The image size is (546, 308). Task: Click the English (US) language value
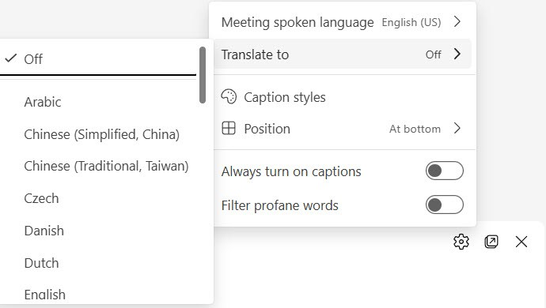[x=411, y=22]
